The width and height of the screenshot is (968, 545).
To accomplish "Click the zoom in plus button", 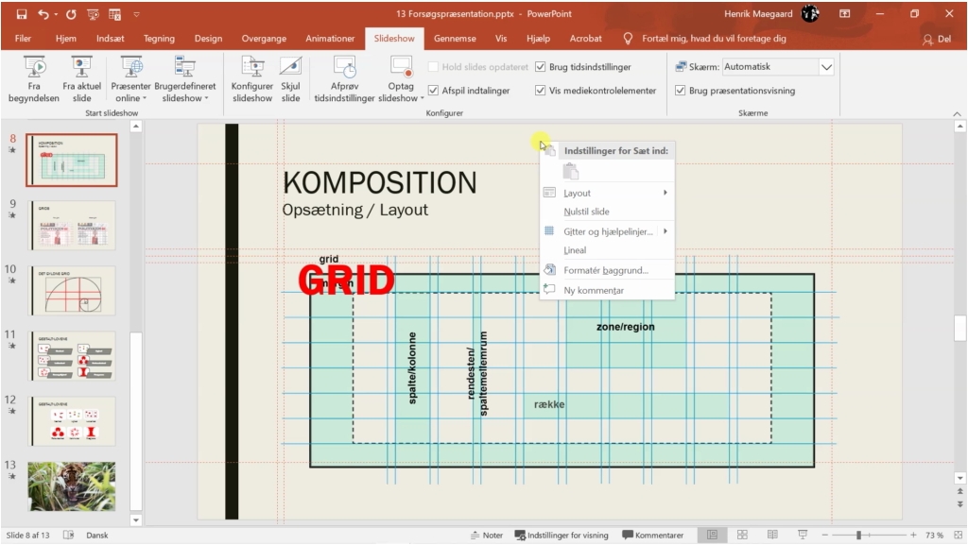I will (913, 536).
